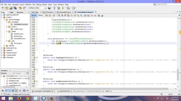Toggle Show Fields filter in Navigator
181x101 pixels.
(6, 91)
